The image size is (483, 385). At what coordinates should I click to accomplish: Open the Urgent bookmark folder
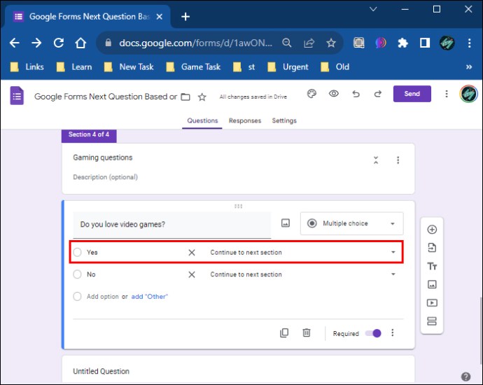point(288,66)
